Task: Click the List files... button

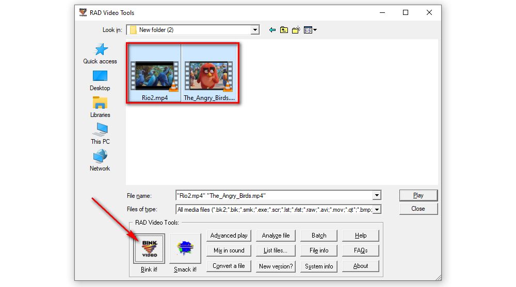Action: click(x=276, y=250)
